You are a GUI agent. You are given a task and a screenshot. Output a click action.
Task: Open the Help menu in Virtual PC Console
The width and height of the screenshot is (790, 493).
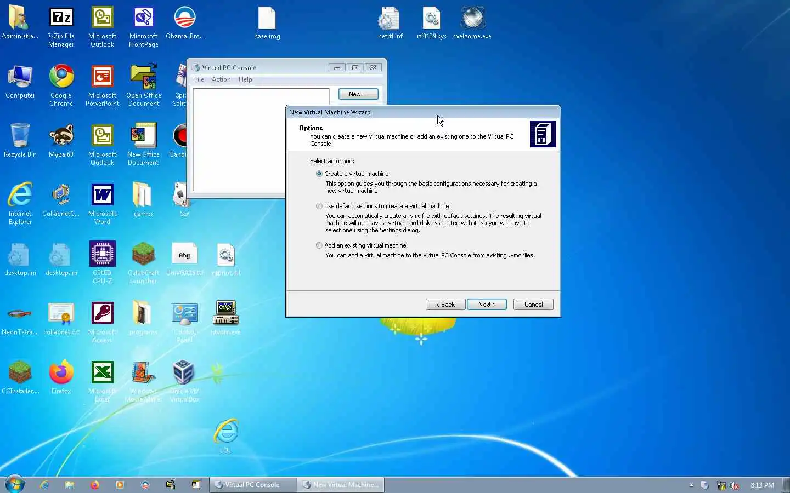245,79
